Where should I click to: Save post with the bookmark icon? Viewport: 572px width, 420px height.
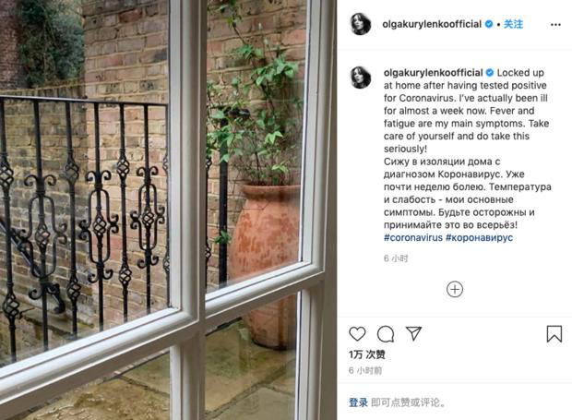pos(554,334)
